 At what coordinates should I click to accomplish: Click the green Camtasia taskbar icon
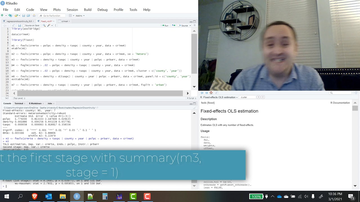pos(133,196)
